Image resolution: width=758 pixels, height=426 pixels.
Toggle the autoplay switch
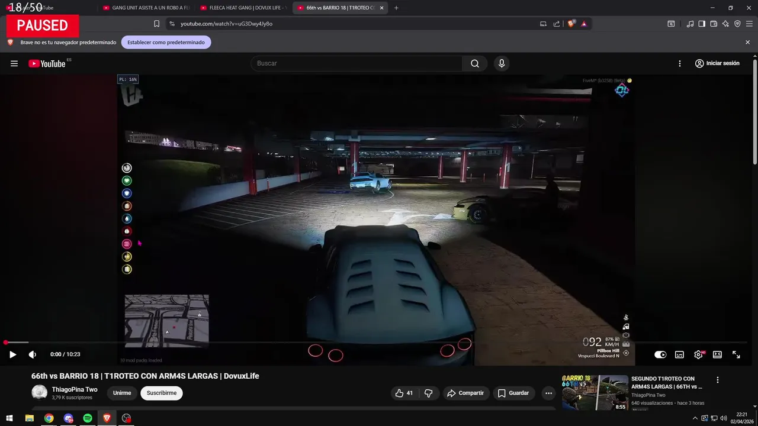click(660, 354)
